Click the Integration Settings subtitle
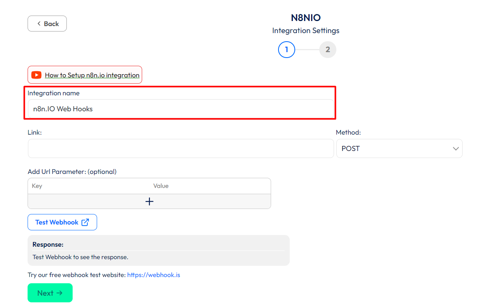Image resolution: width=482 pixels, height=307 pixels. pyautogui.click(x=306, y=30)
